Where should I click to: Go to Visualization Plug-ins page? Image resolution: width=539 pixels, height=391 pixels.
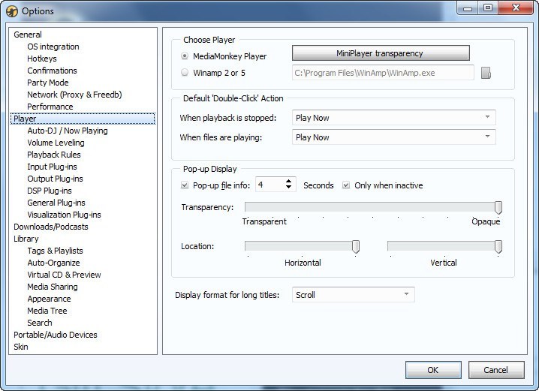coord(64,215)
